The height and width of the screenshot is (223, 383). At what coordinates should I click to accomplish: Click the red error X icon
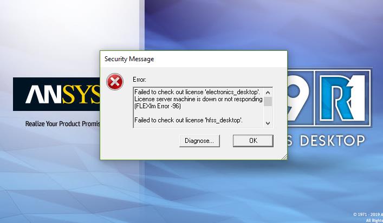[x=115, y=82]
